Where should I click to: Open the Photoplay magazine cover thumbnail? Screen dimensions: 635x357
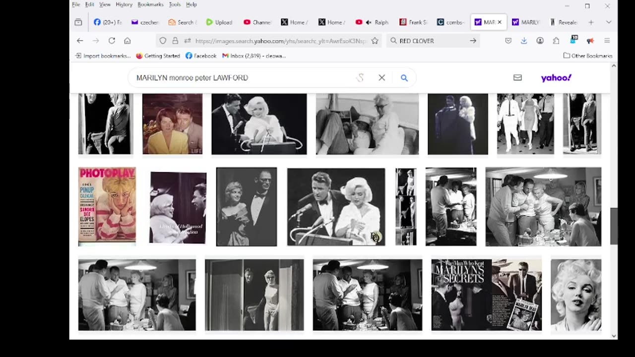107,206
